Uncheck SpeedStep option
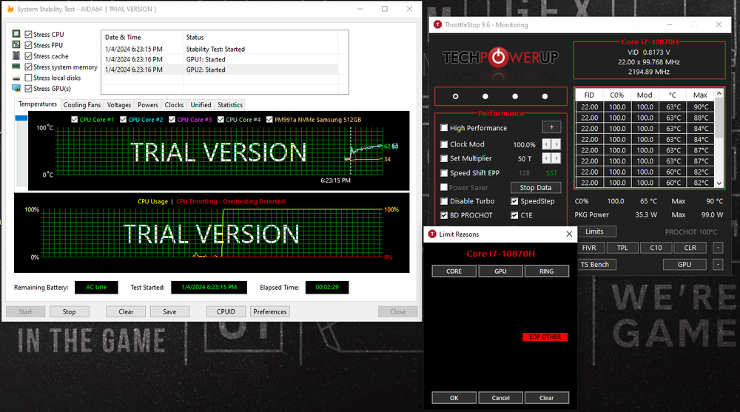This screenshot has width=740, height=412. [514, 201]
